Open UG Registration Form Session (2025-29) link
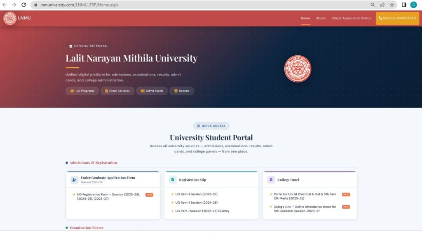The width and height of the screenshot is (422, 233). point(108,196)
